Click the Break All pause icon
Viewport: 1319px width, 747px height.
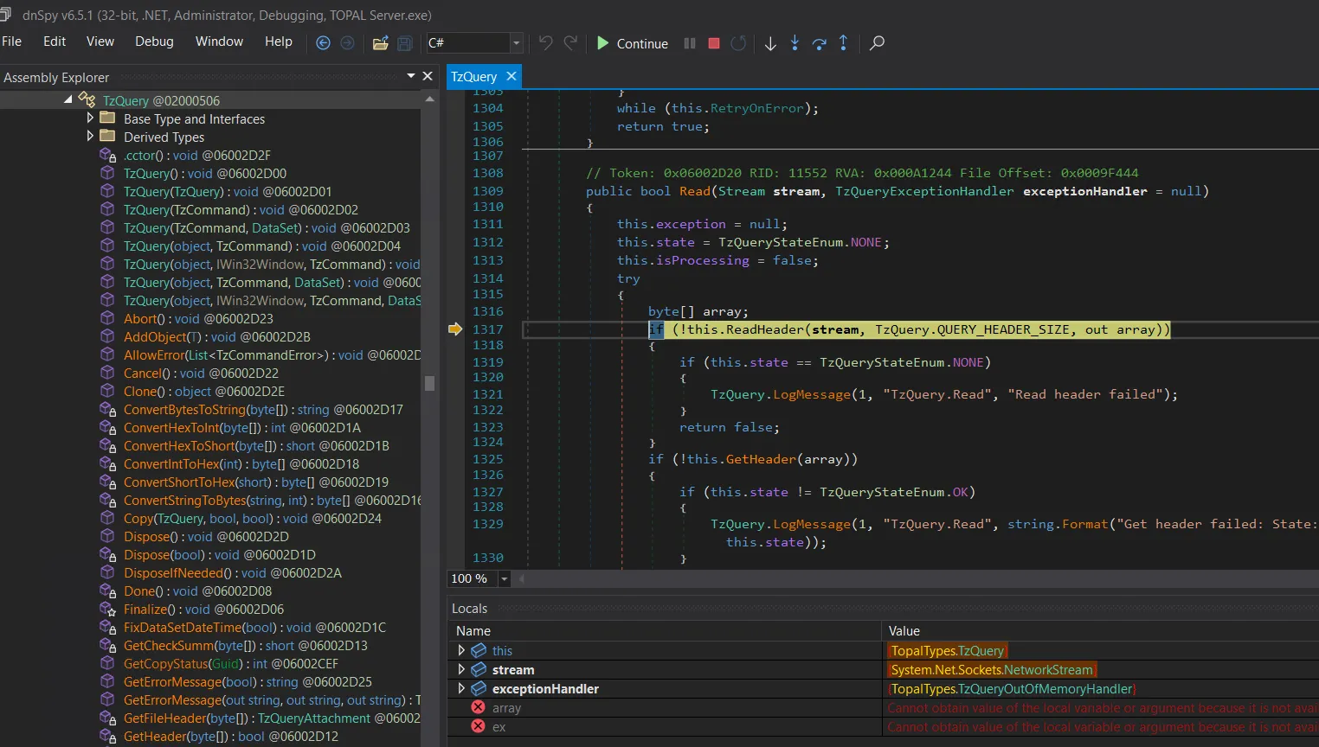[x=690, y=43]
